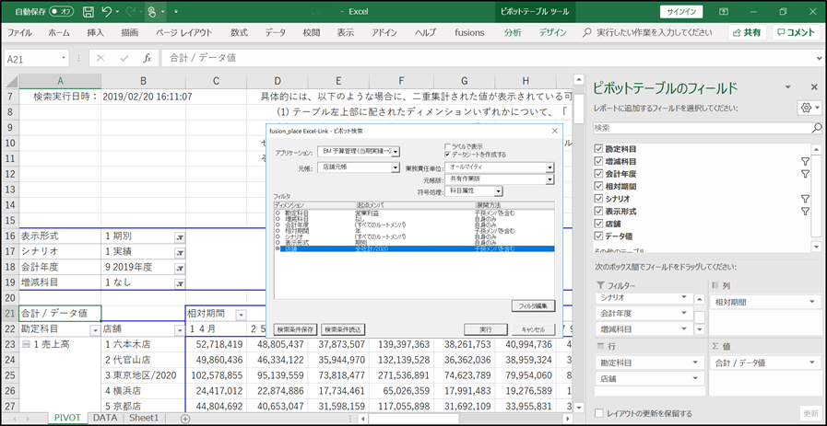Click the insert function fx icon
Viewport: 827px width, 426px height.
[148, 59]
